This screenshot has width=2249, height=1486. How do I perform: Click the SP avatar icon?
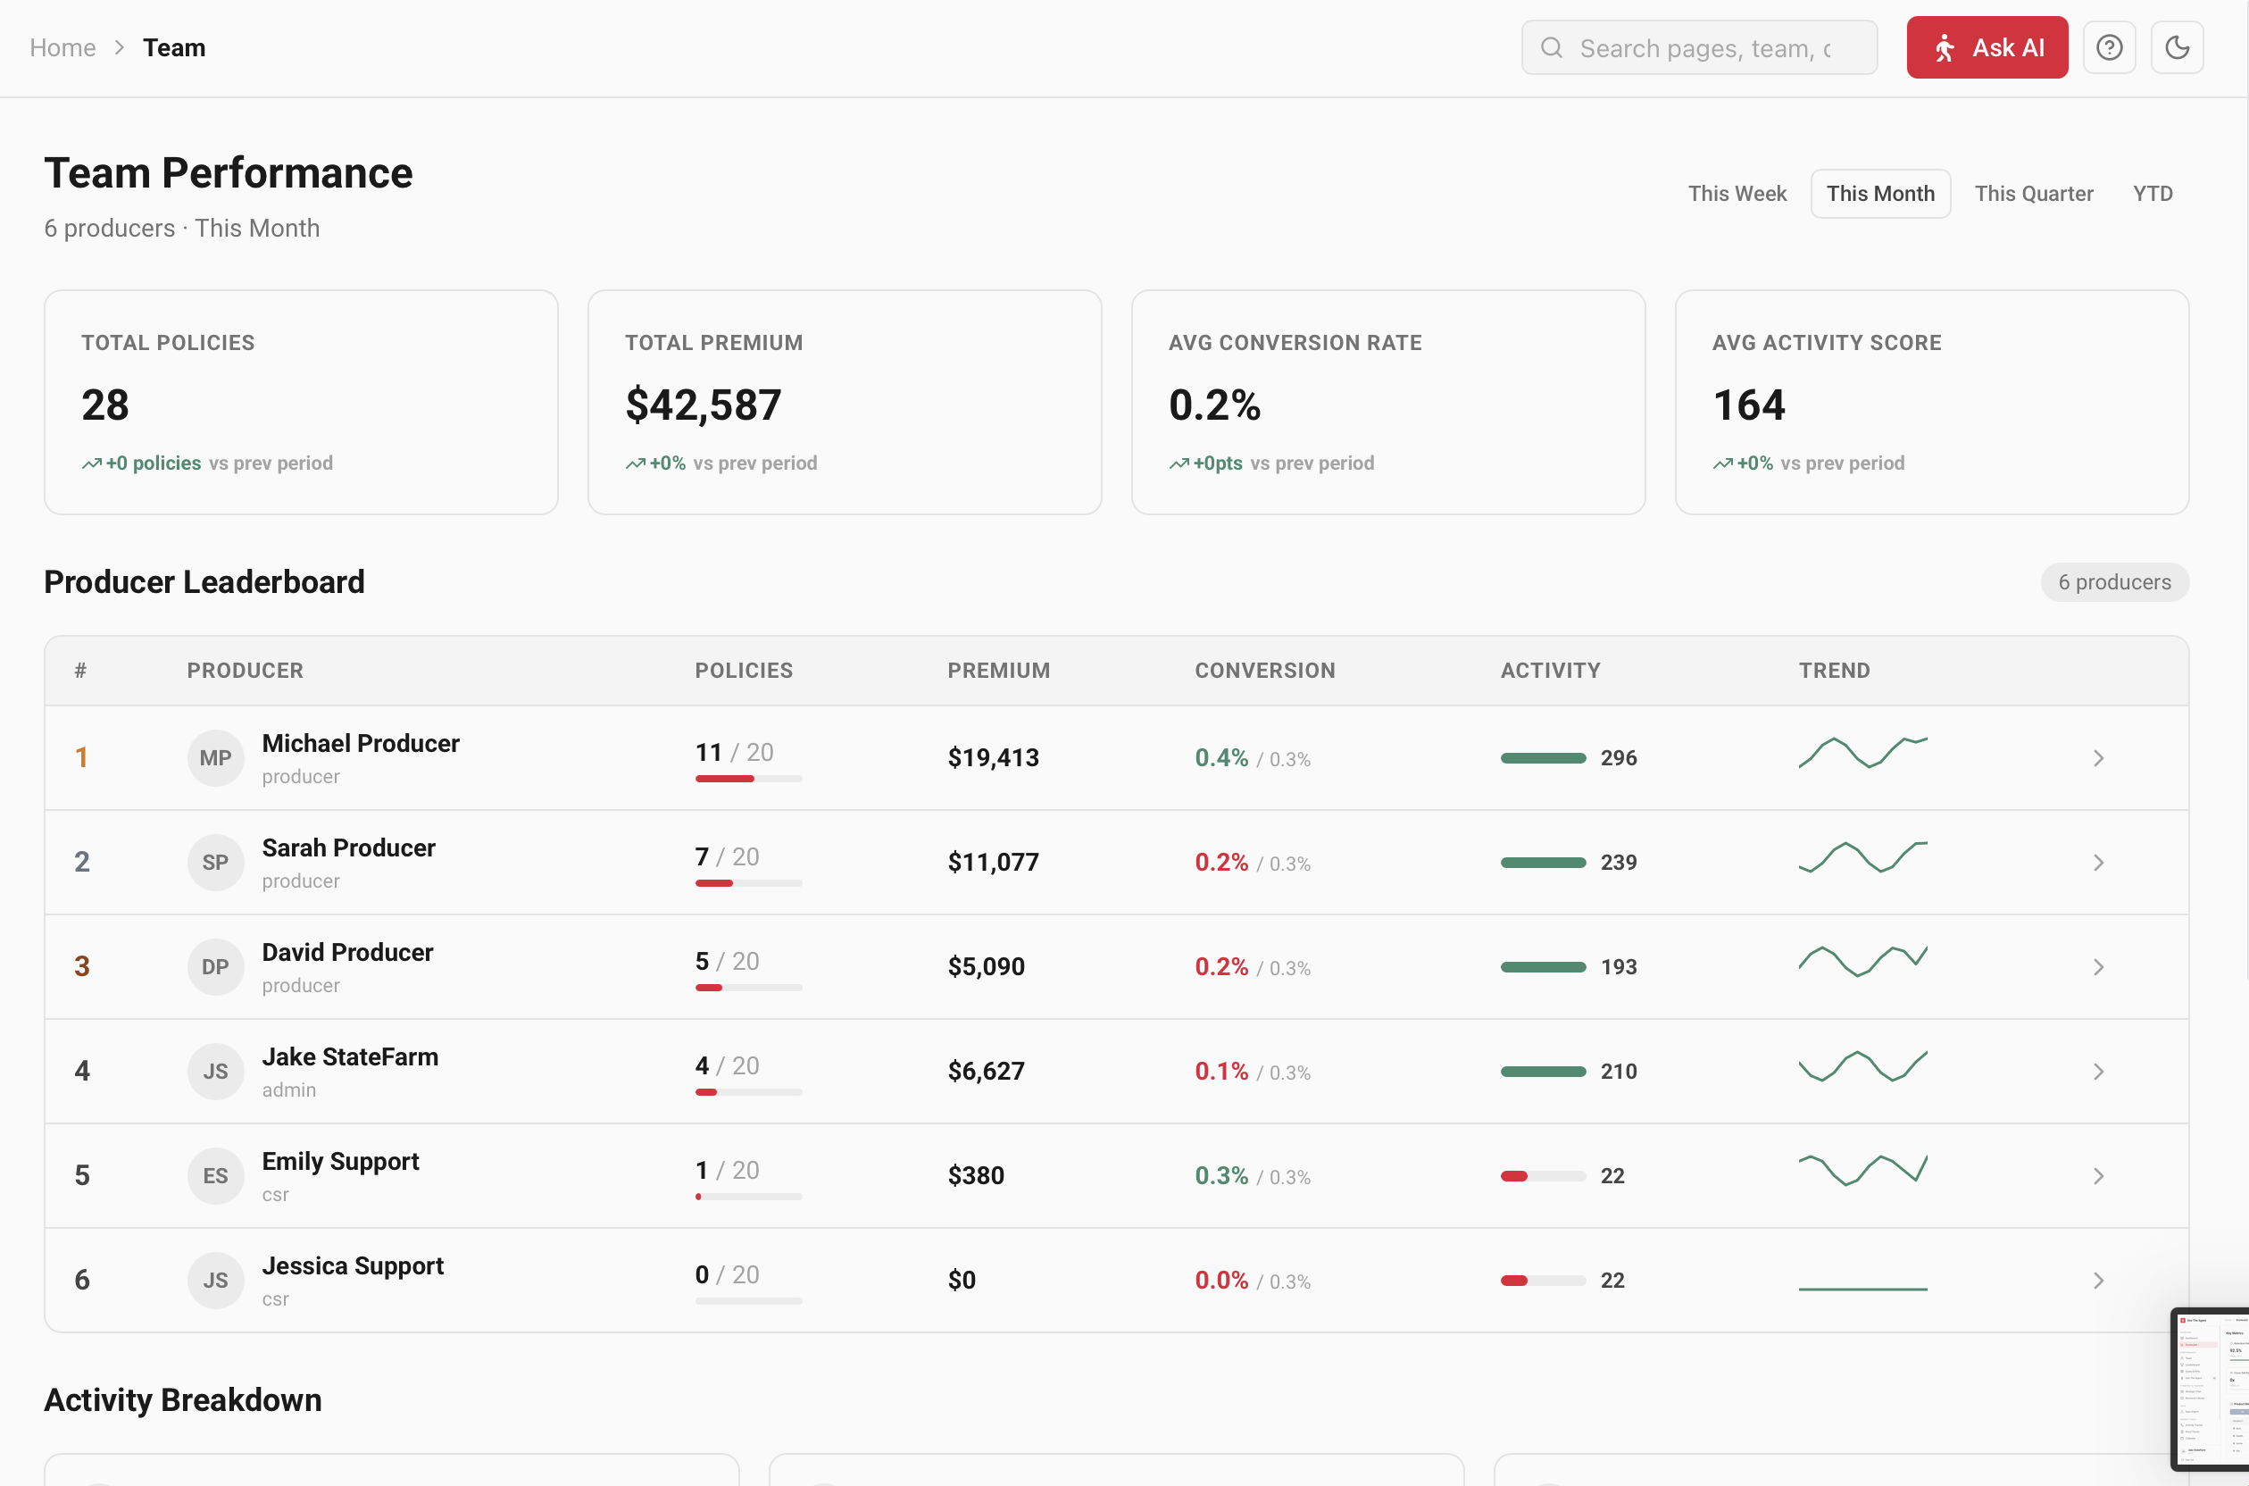click(x=215, y=863)
